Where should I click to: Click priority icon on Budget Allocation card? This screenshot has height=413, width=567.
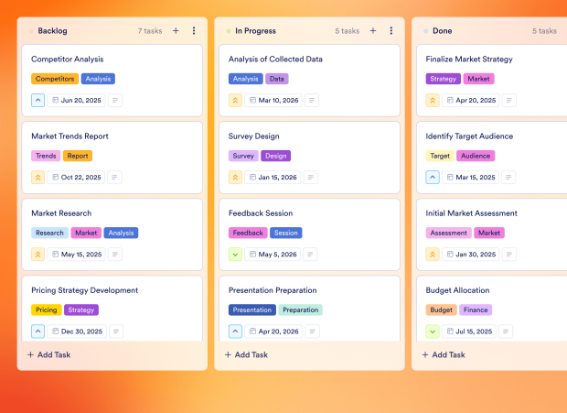coord(433,331)
